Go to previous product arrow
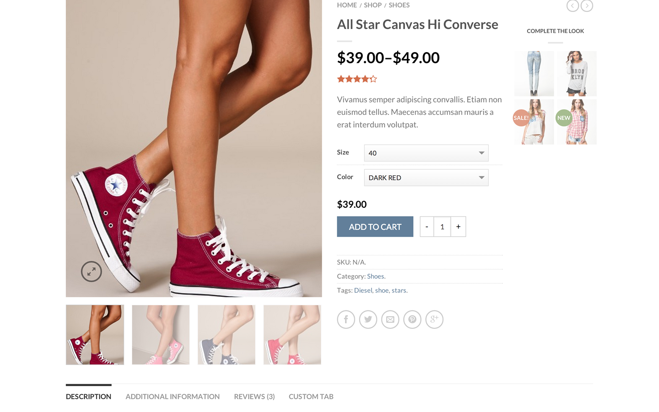This screenshot has height=412, width=659. (x=573, y=5)
